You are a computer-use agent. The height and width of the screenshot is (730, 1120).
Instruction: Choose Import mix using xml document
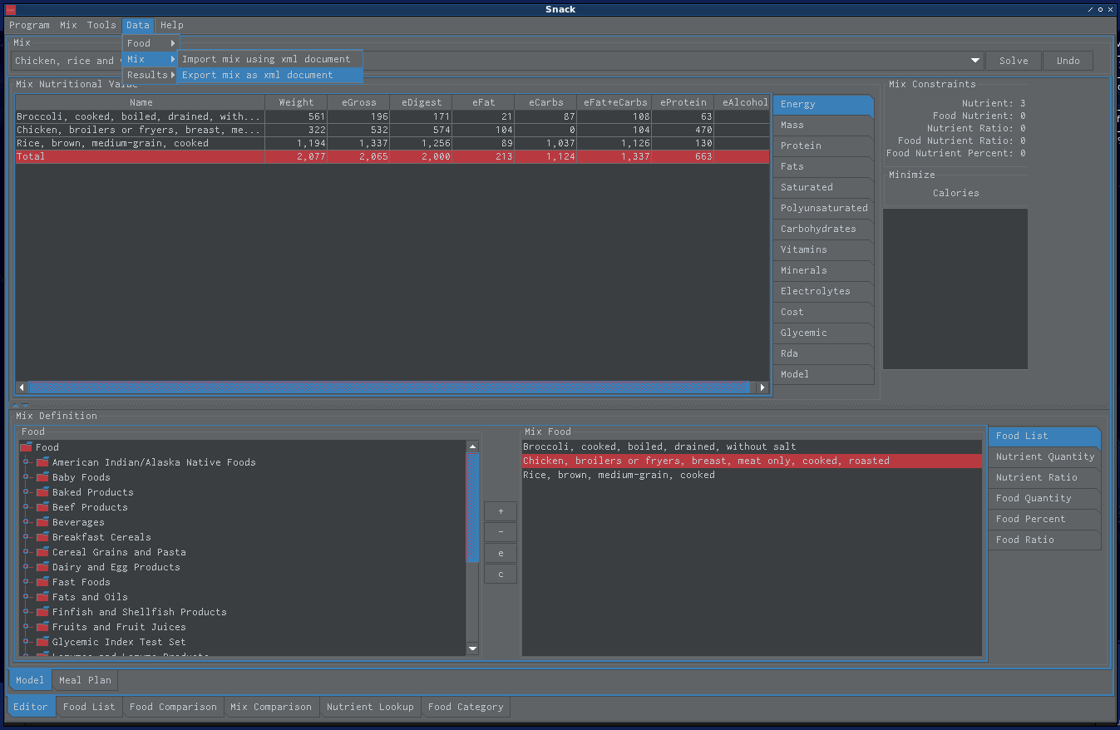270,59
